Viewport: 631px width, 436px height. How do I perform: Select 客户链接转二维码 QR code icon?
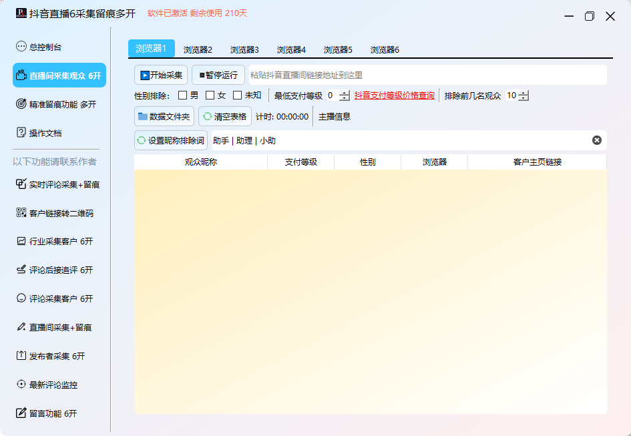tap(21, 213)
